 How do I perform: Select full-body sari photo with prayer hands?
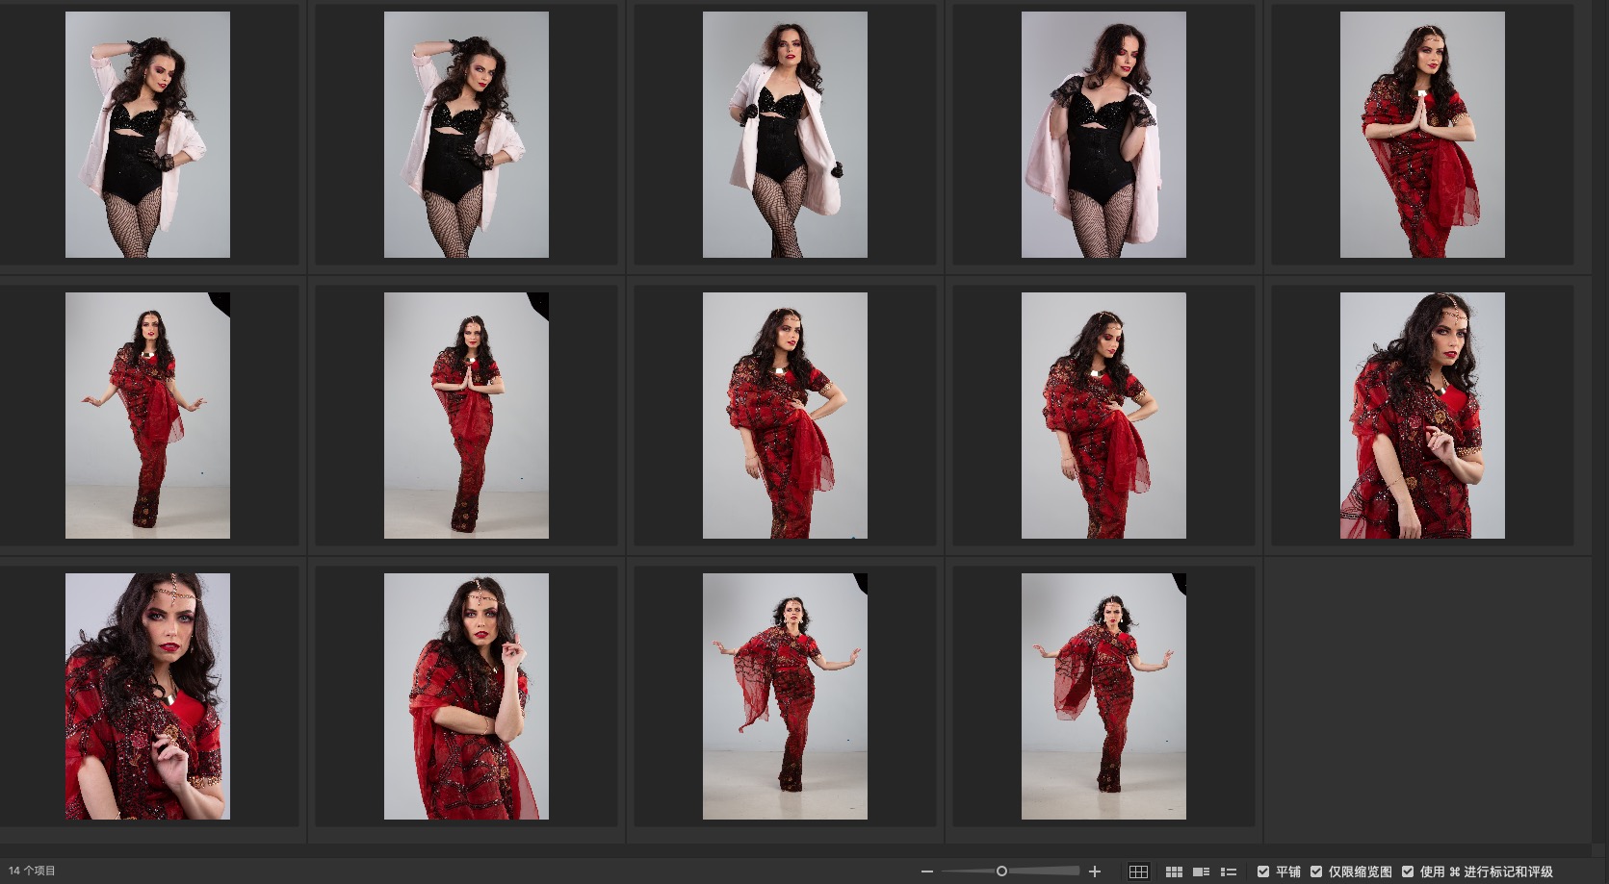click(x=466, y=416)
